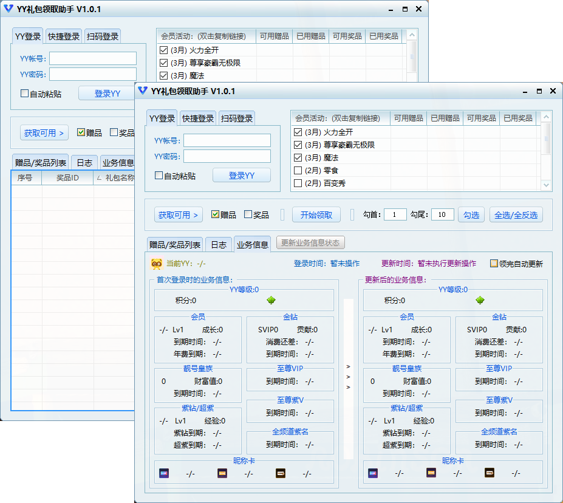Viewport: 563px width, 503px height.
Task: Click 序号 column header in back window
Action: click(27, 178)
